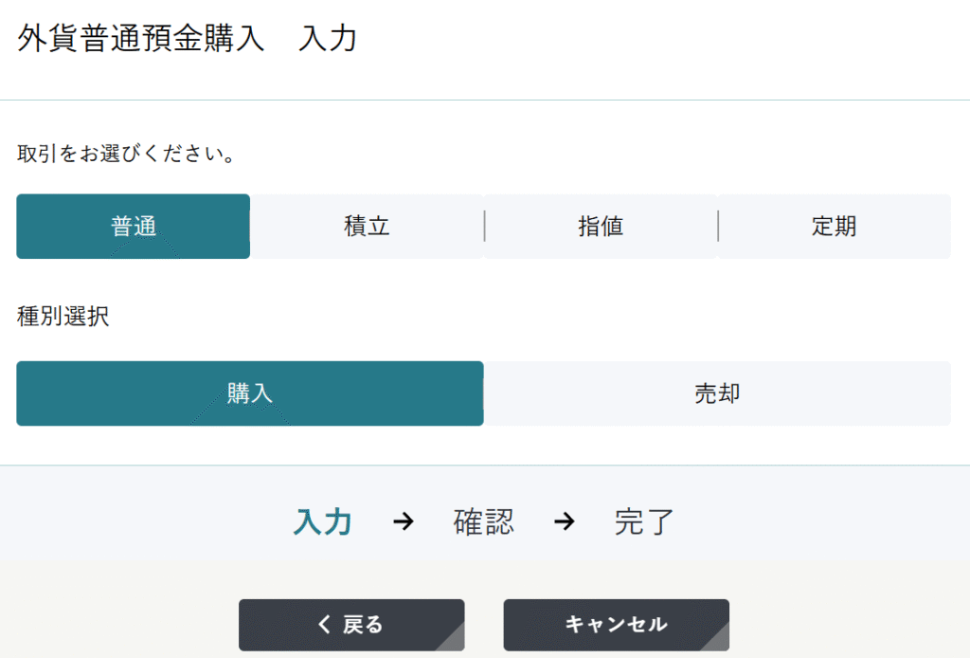Viewport: 970px width, 658px height.
Task: Toggle the type to 売却
Action: tap(717, 393)
